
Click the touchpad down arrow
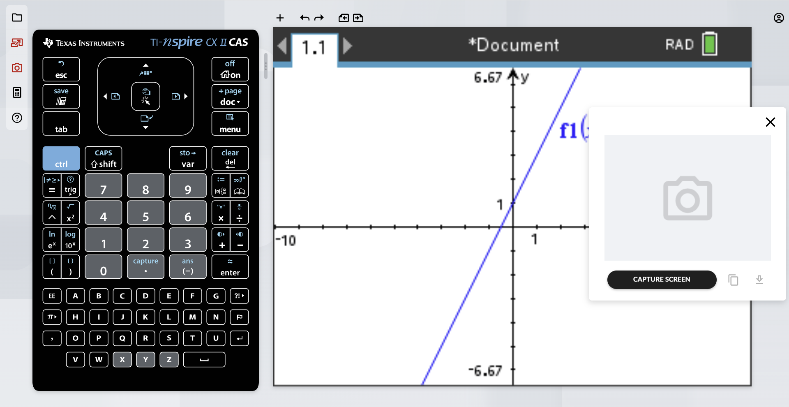[145, 127]
